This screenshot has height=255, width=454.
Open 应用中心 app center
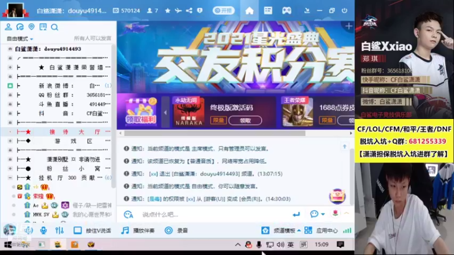coord(321,231)
